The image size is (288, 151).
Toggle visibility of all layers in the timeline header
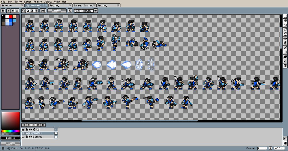[23, 129]
